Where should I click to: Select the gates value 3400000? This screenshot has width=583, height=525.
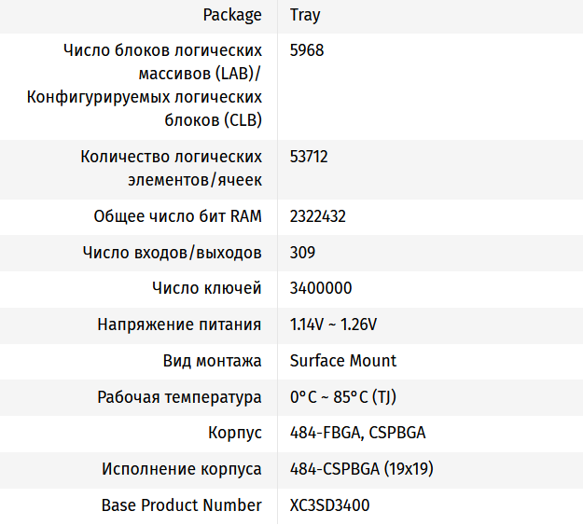tap(321, 288)
